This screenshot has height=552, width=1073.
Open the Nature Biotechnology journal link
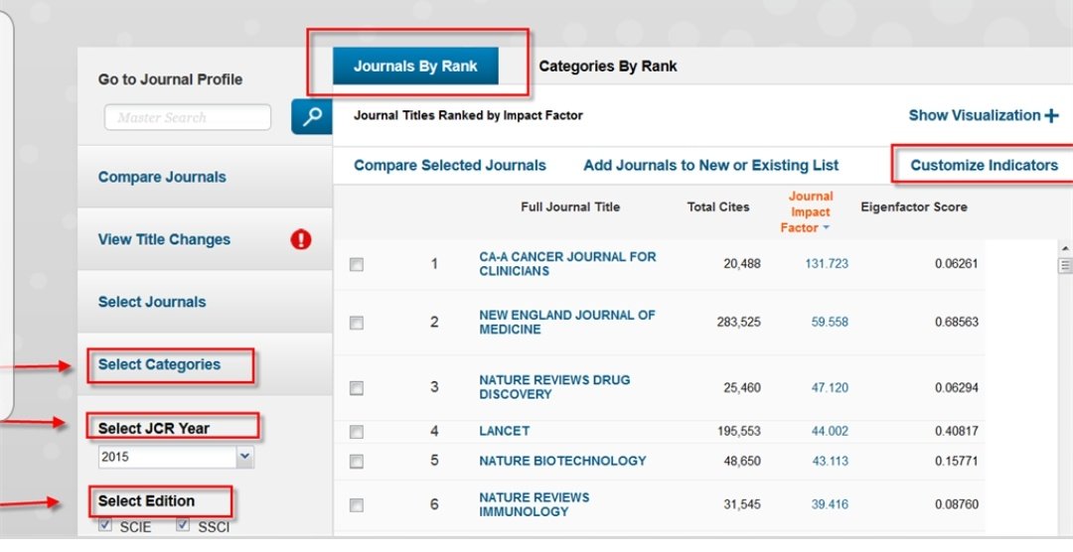562,461
